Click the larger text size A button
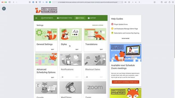This screenshot has width=175, height=98. tap(136, 2)
